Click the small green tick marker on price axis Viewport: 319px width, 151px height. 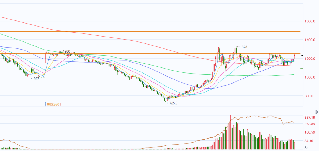pyautogui.click(x=302, y=69)
